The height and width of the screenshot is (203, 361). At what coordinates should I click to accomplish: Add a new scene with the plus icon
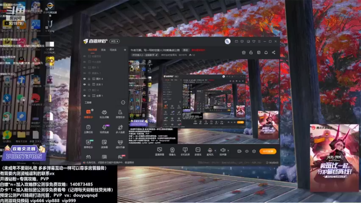point(125,50)
